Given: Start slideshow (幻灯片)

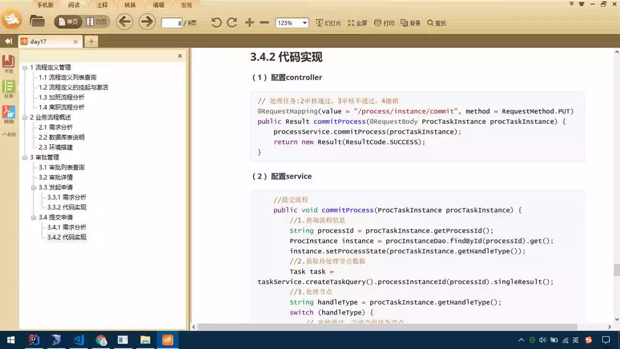Looking at the screenshot, I should point(328,23).
